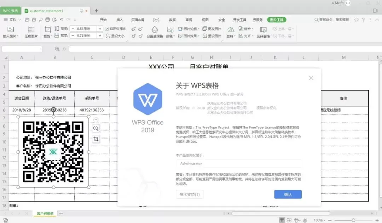
Task: Switch to normal grid view in status bar
Action: [x=282, y=220]
